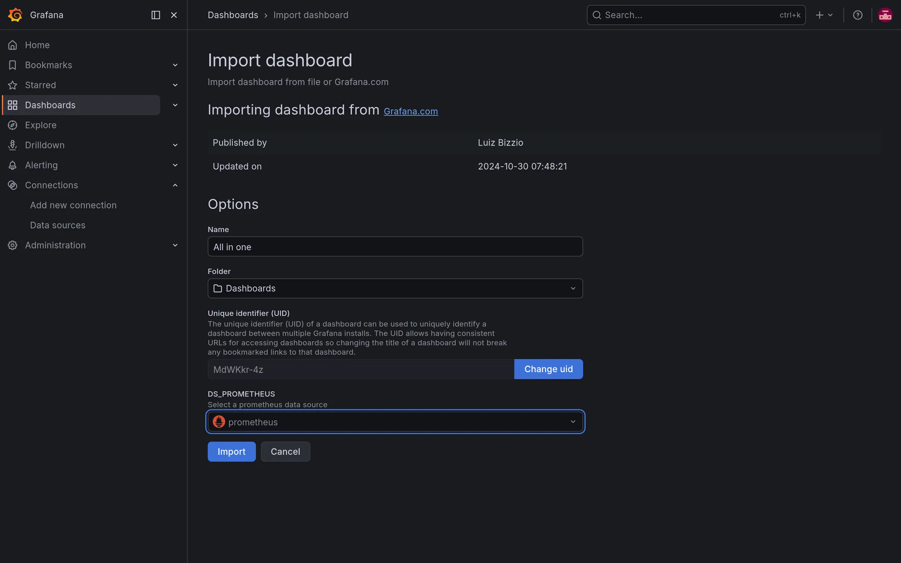Cancel the dashboard import
The width and height of the screenshot is (901, 563).
point(285,452)
